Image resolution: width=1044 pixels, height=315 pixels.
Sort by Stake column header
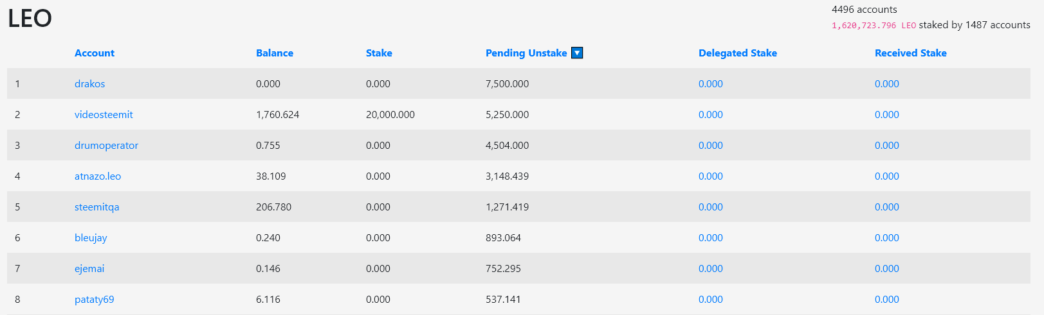(x=379, y=53)
